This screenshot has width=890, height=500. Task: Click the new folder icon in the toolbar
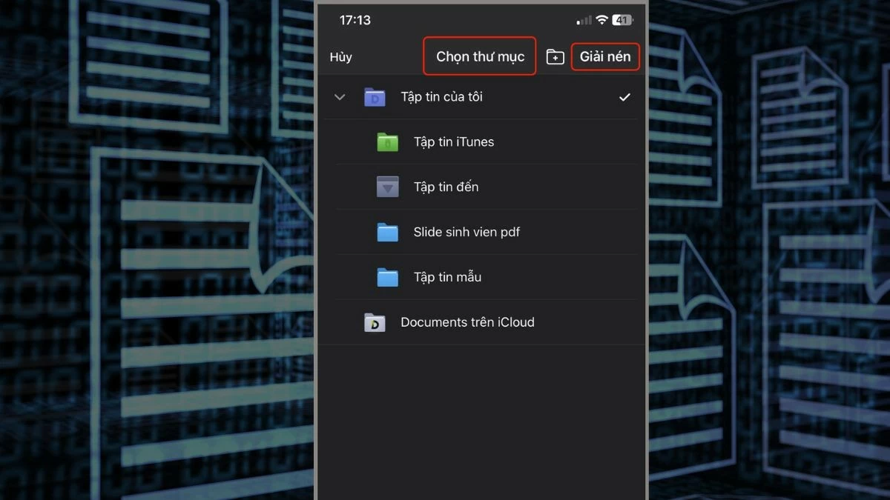click(x=555, y=56)
